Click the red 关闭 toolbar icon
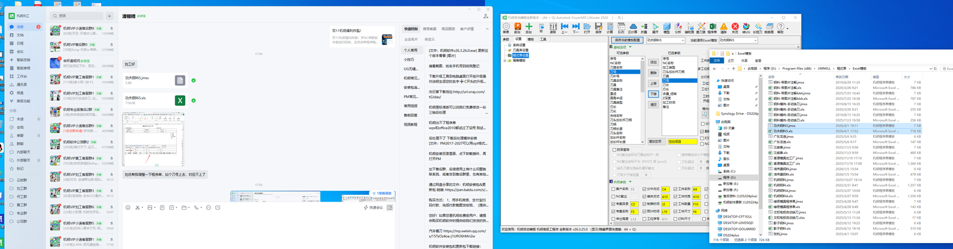Viewport: 953px width, 249px height. click(x=735, y=27)
